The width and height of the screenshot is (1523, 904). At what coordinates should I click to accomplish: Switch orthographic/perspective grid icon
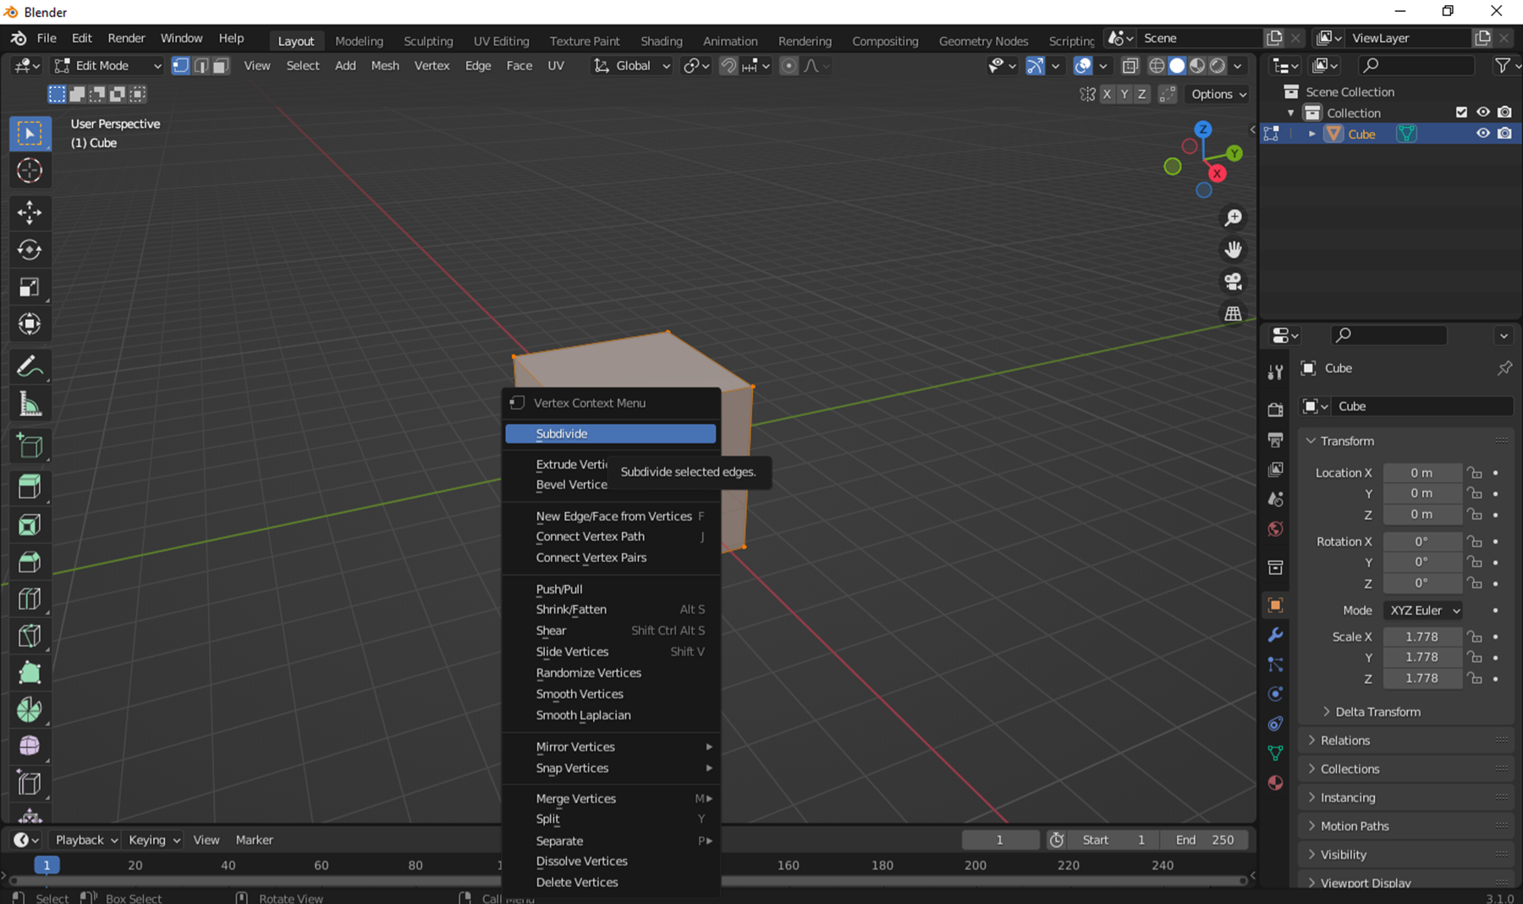click(x=1234, y=313)
